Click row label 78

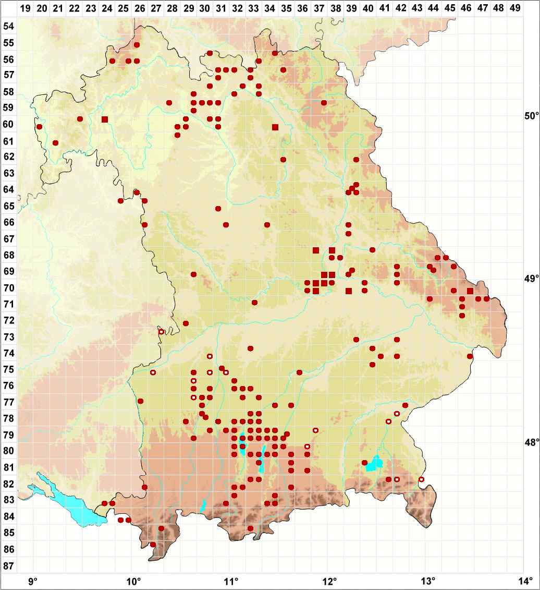click(x=9, y=418)
